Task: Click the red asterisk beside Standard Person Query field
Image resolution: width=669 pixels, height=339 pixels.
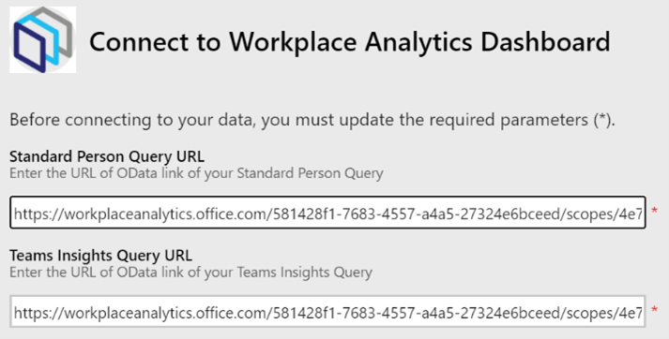Action: click(x=655, y=212)
